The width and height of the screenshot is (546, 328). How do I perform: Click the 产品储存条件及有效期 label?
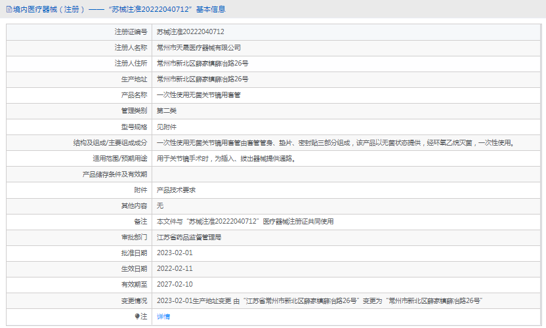click(115, 174)
